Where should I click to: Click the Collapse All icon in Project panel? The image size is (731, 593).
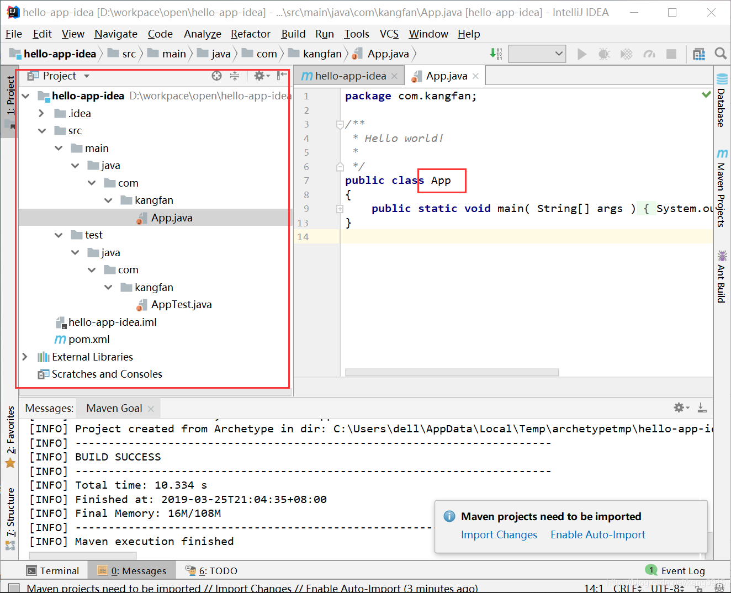[235, 76]
